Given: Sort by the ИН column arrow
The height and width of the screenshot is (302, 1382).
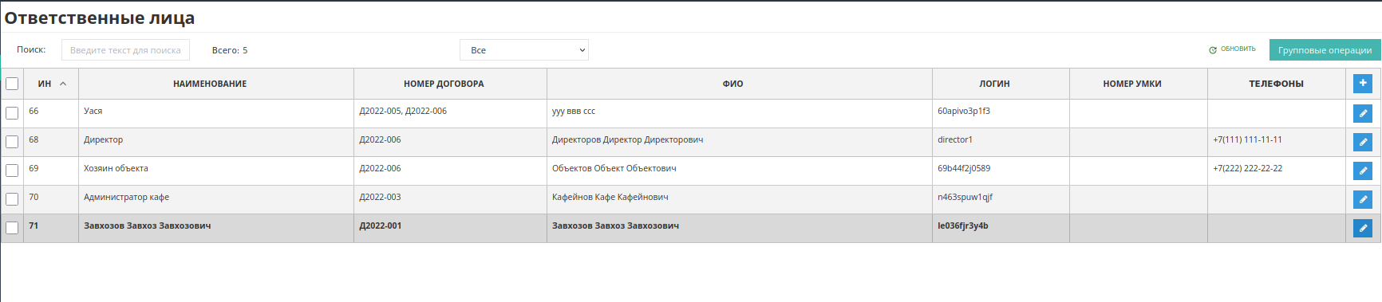Looking at the screenshot, I should click(x=63, y=84).
